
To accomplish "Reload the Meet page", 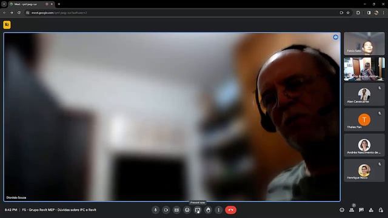I will point(19,13).
